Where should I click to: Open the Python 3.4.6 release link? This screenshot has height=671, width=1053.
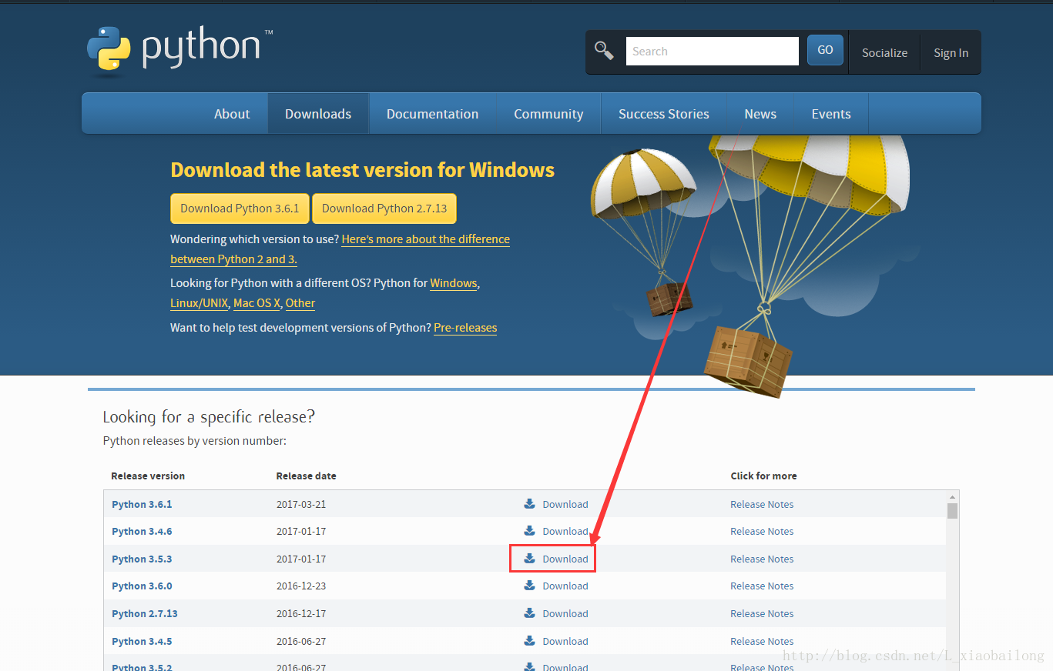pos(142,531)
